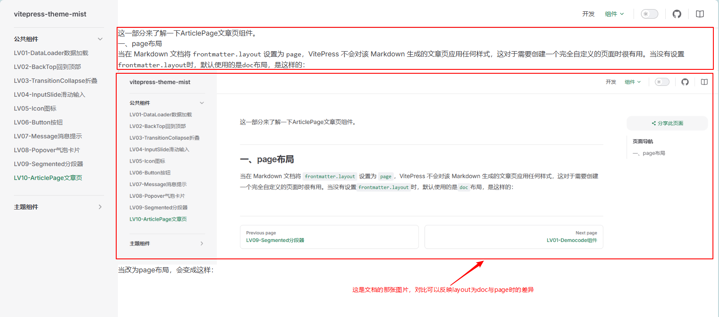
Task: Click the share icon beside 分享此页面
Action: pyautogui.click(x=654, y=124)
